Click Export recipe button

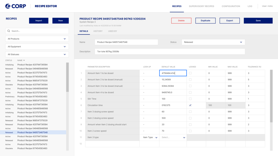pyautogui.click(x=229, y=21)
